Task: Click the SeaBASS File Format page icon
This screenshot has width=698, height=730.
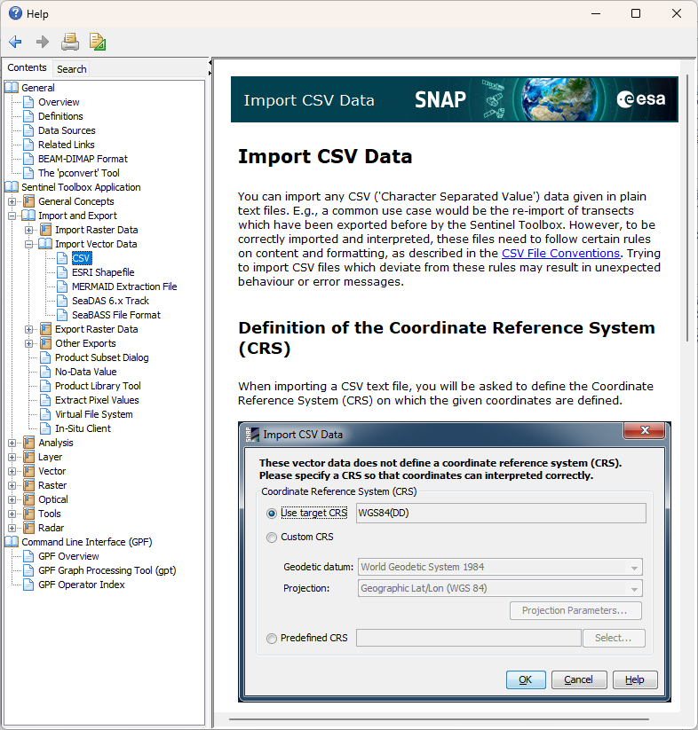Action: (x=62, y=315)
